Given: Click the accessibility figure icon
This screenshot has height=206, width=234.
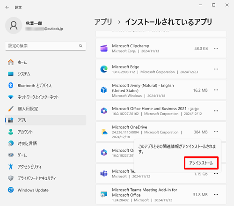Looking at the screenshot, I should coord(11,167).
